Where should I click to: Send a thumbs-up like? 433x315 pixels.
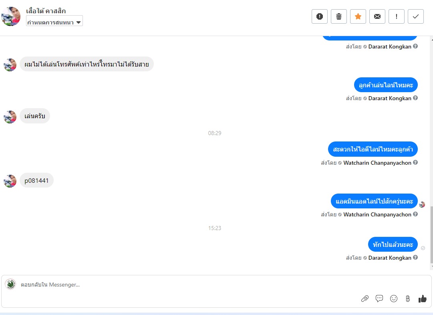[x=422, y=299]
